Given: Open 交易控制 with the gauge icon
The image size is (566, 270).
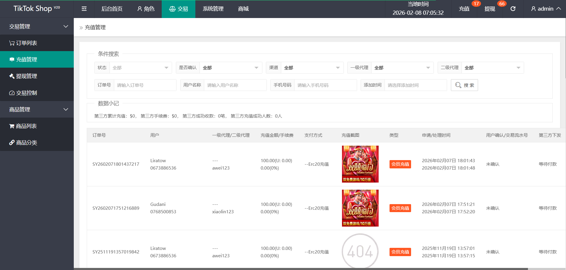Looking at the screenshot, I should (27, 93).
